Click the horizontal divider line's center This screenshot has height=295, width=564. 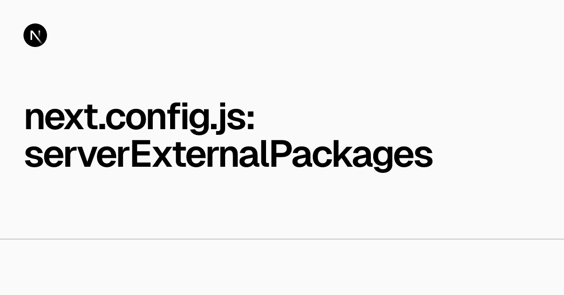tap(282, 239)
